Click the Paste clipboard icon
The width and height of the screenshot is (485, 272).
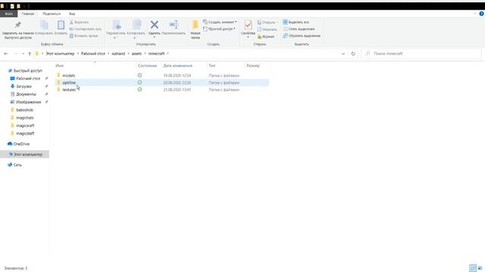coord(61,25)
